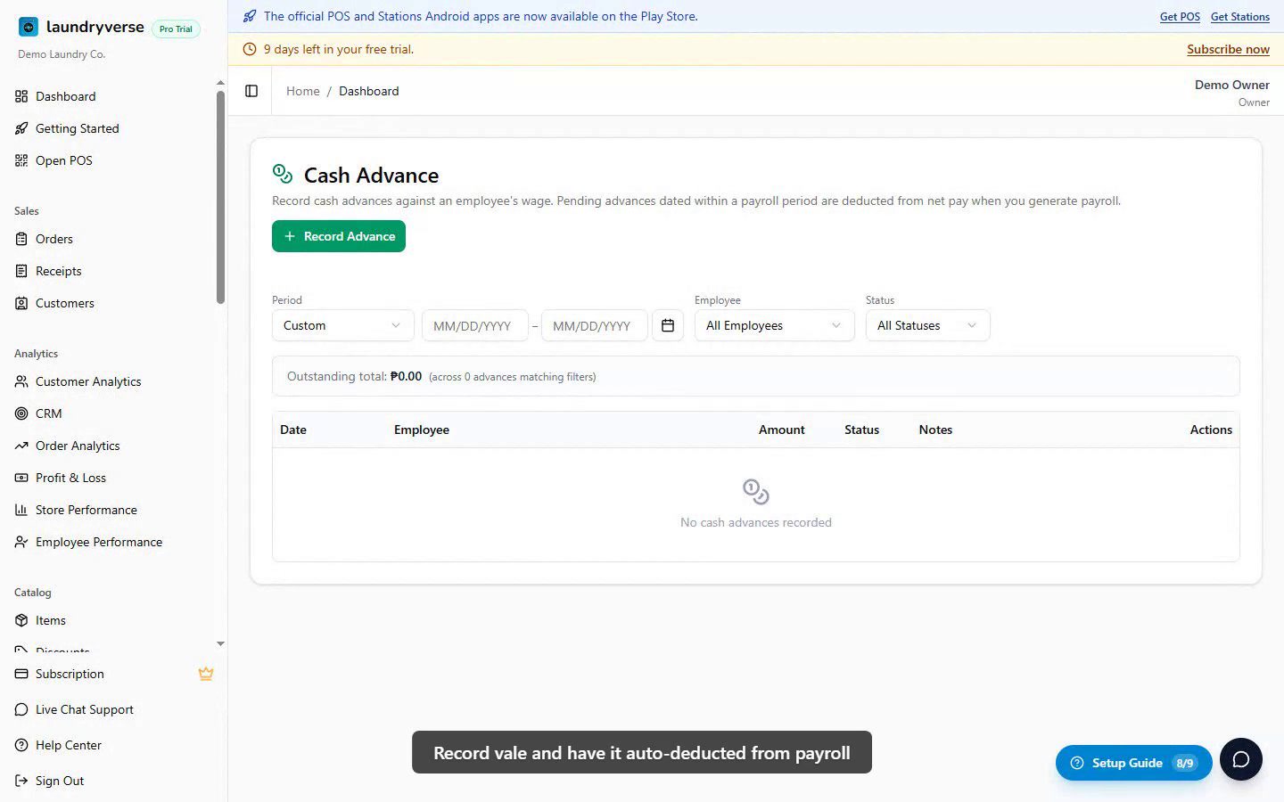
Task: Click the start date MM/DD/YYYY field
Action: [x=474, y=325]
